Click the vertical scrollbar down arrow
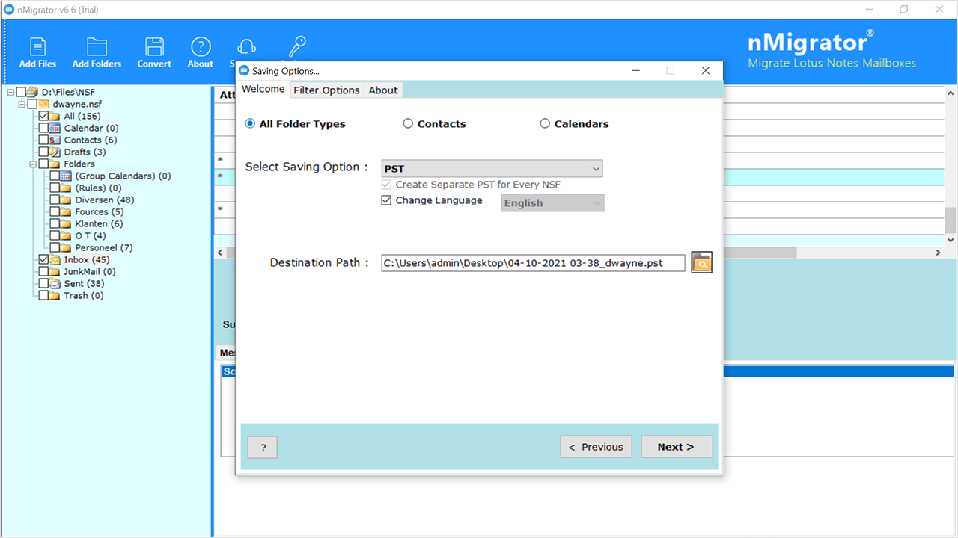This screenshot has height=538, width=958. point(951,241)
